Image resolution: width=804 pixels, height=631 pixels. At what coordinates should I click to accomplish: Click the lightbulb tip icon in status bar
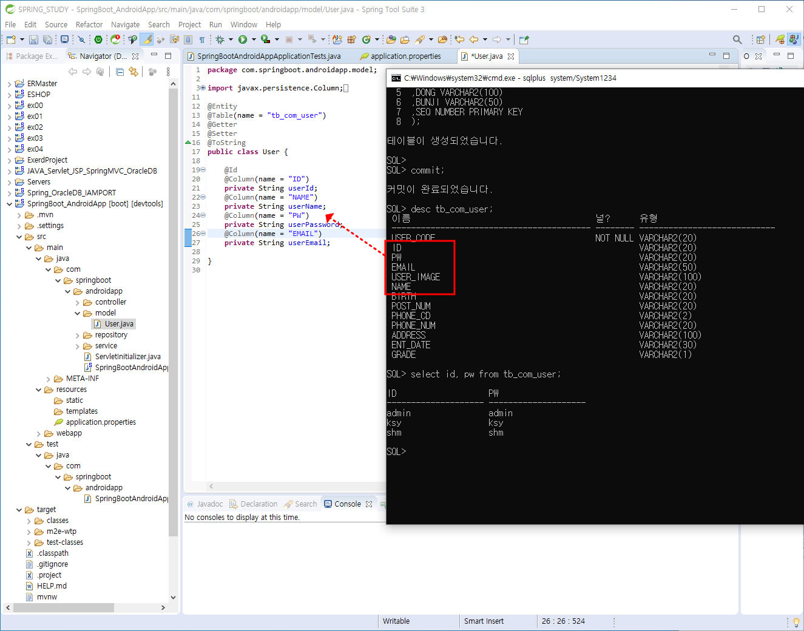796,621
